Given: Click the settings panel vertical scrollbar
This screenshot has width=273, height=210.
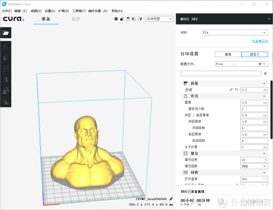Looking at the screenshot, I should pos(271,109).
